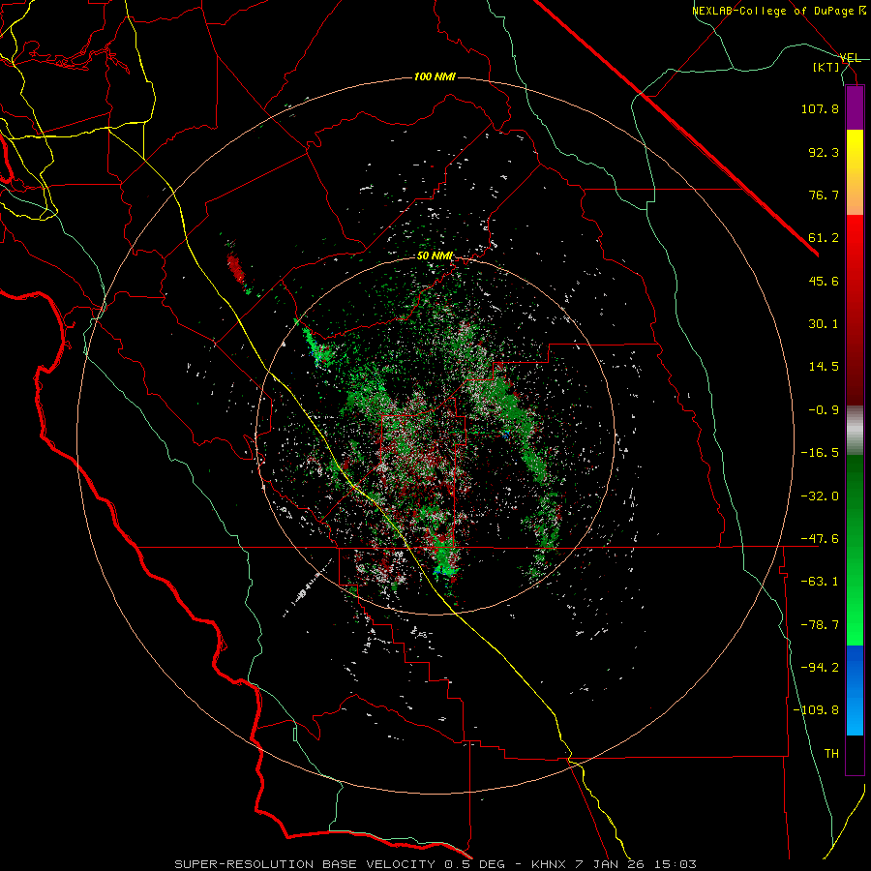Click the 107.8 velocity scale value
Viewport: 871px width, 871px height.
[x=820, y=108]
